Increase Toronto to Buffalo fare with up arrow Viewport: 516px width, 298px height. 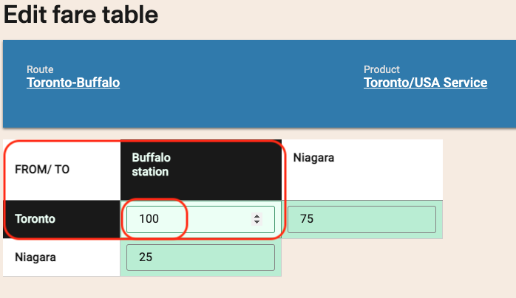click(x=257, y=215)
